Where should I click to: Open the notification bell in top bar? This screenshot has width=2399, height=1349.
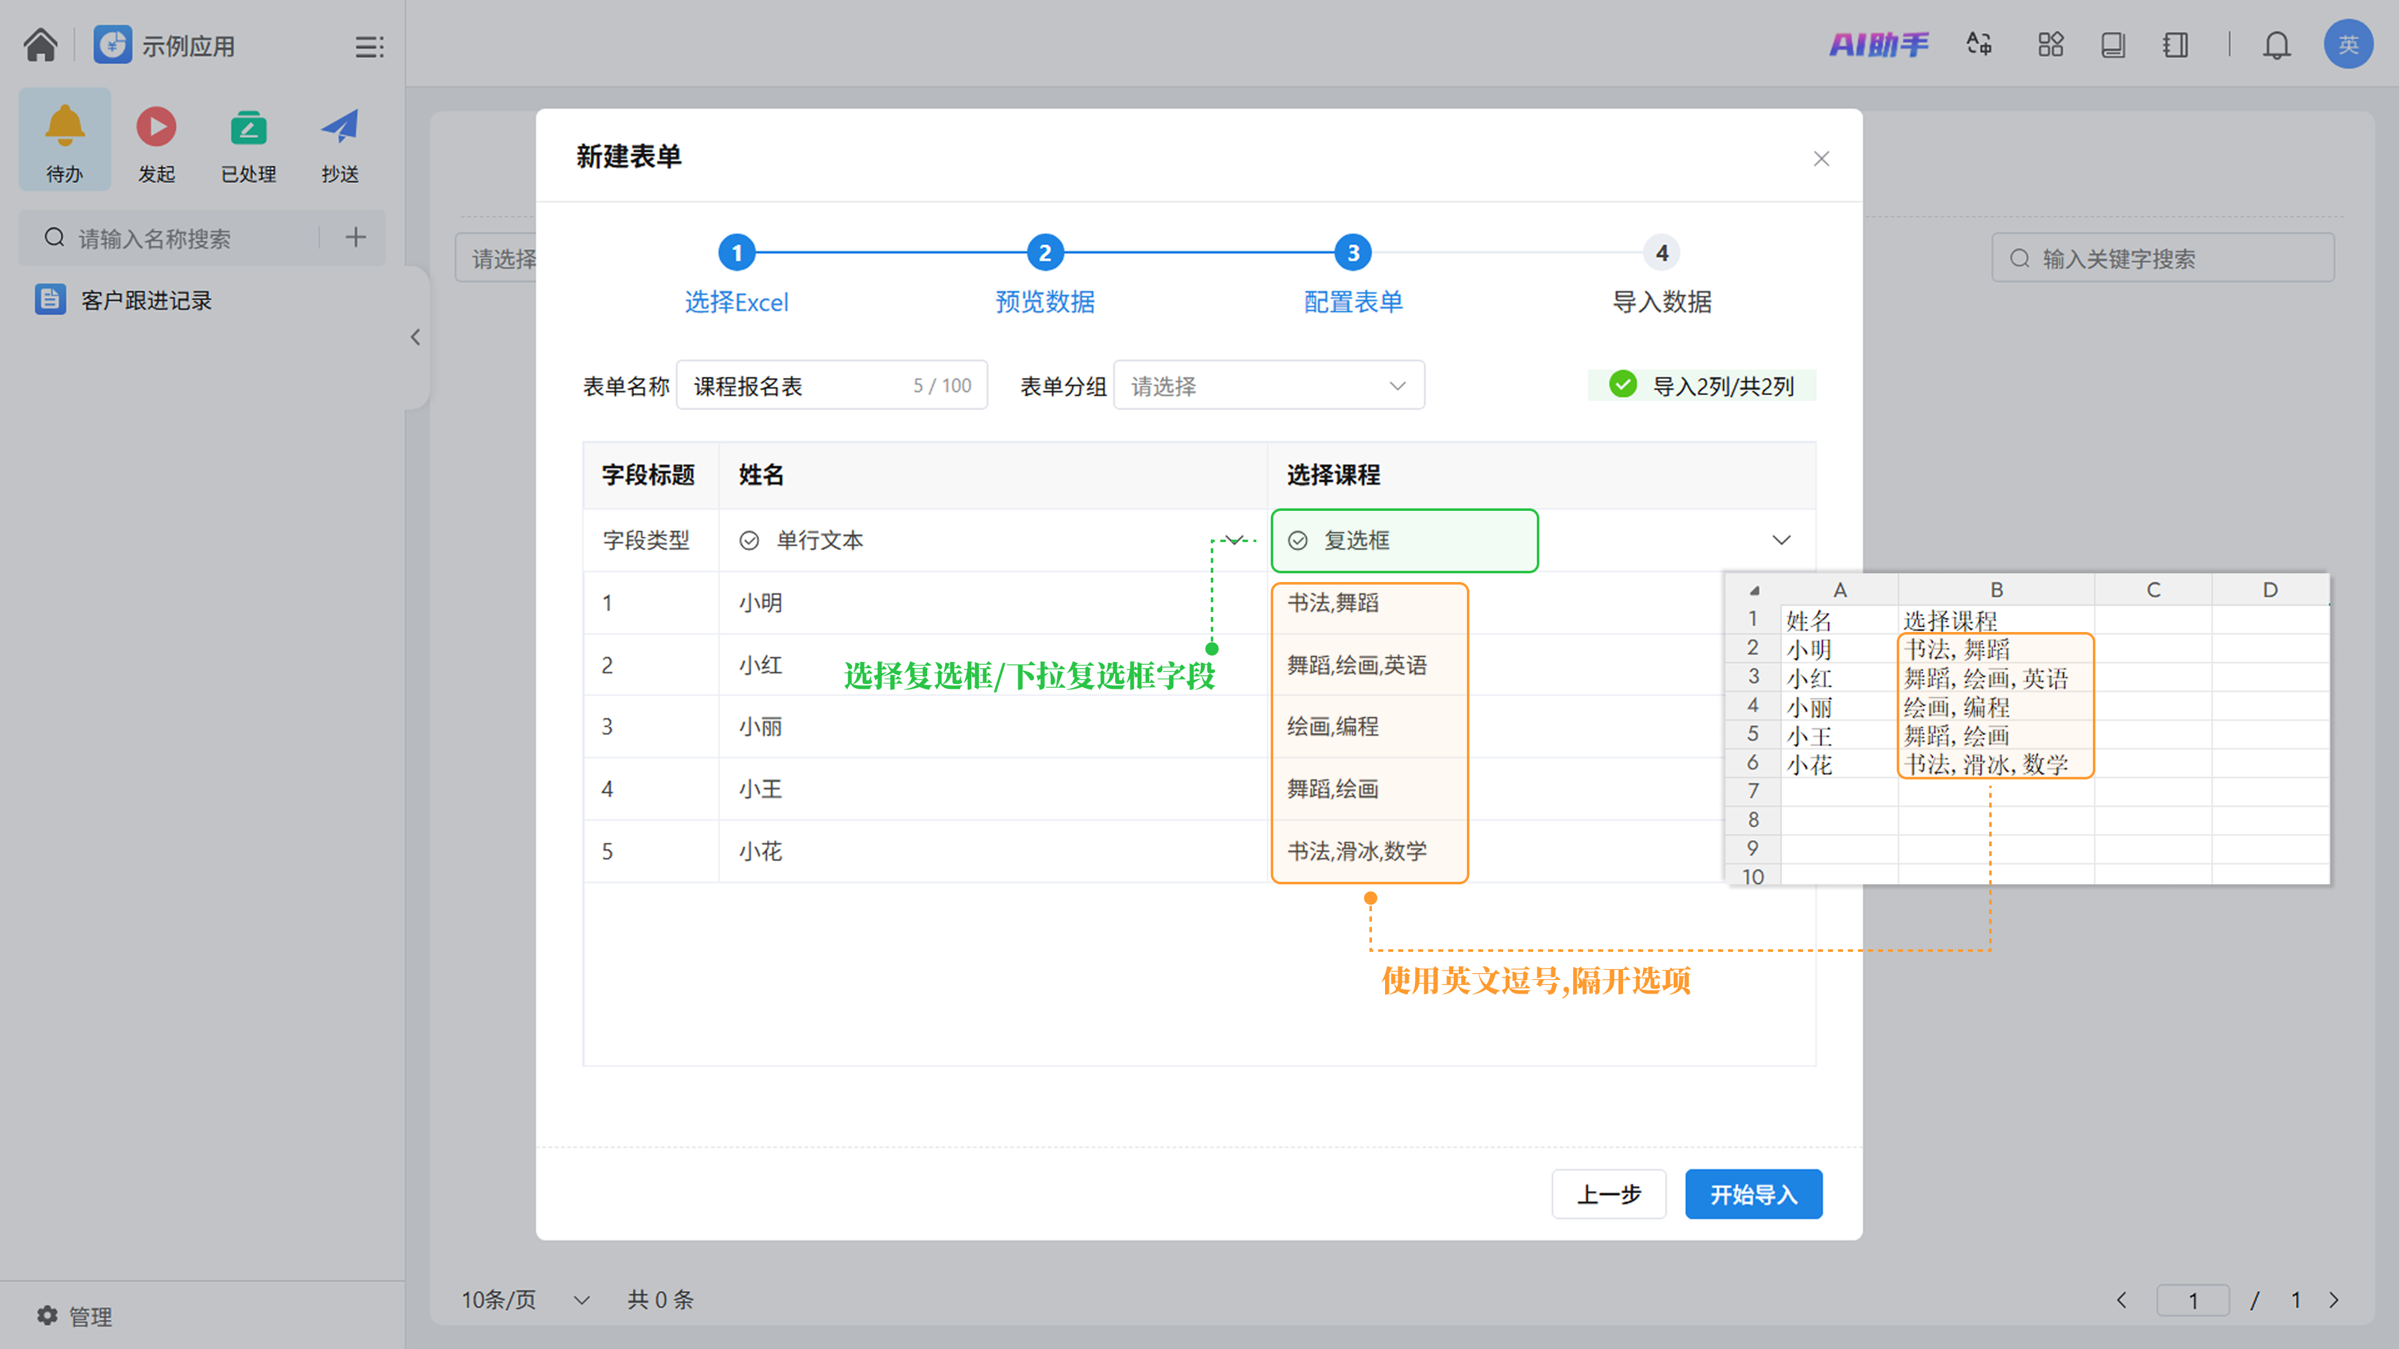[2276, 45]
